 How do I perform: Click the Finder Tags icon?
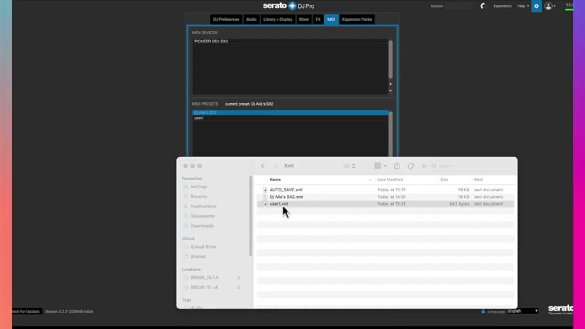(x=410, y=166)
